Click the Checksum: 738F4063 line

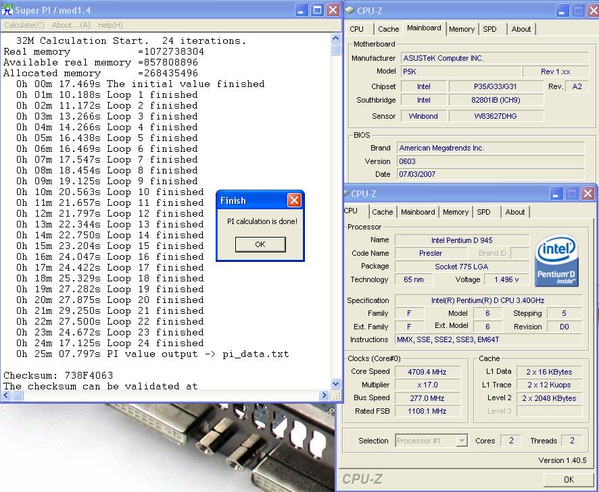coord(58,375)
